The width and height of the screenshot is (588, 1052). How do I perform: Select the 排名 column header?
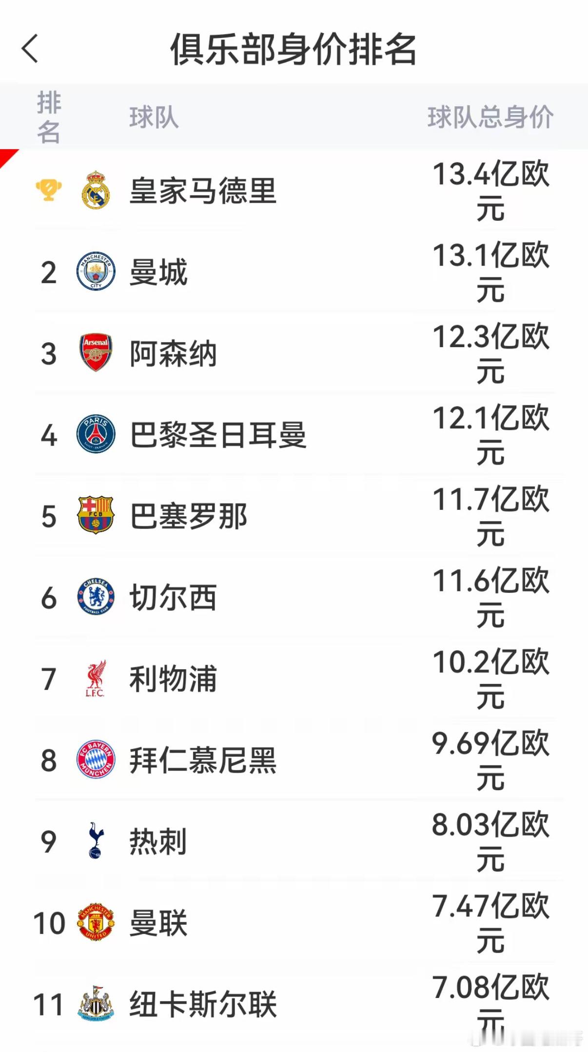point(49,117)
